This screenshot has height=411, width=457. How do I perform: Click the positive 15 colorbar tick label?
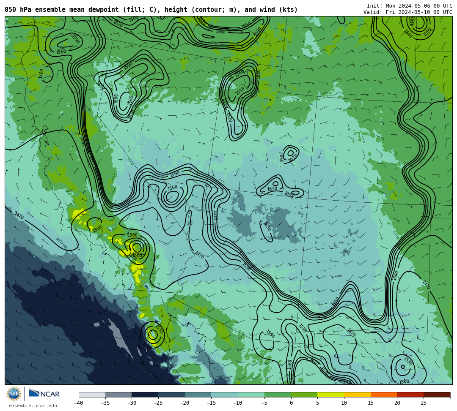[x=371, y=403]
